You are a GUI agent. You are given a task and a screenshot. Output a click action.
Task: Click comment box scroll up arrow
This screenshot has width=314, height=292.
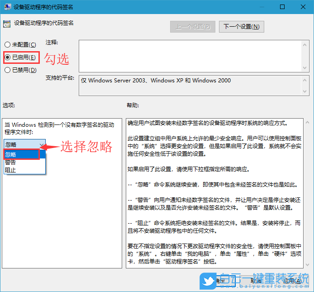(305, 45)
